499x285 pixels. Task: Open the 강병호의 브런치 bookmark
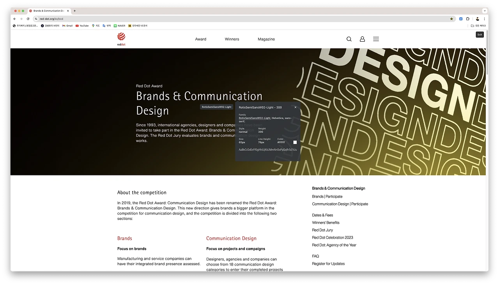coord(50,26)
